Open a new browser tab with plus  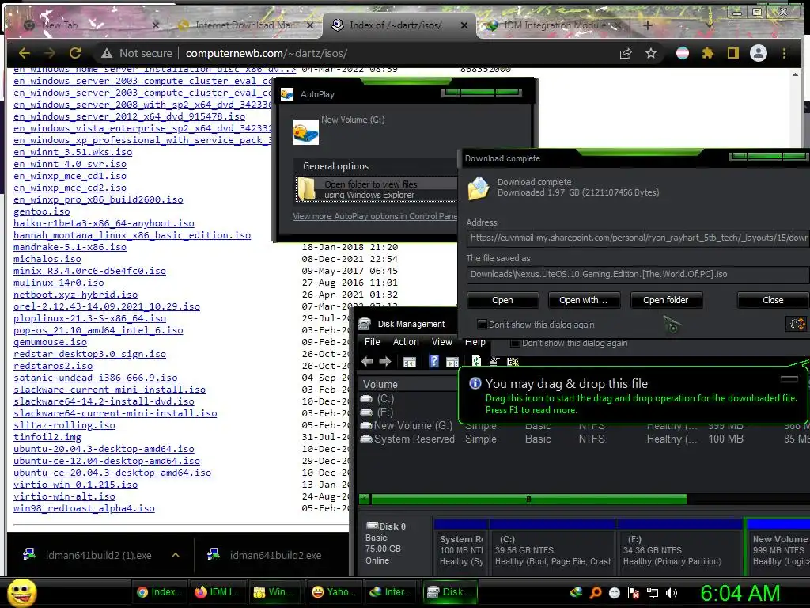click(x=648, y=25)
